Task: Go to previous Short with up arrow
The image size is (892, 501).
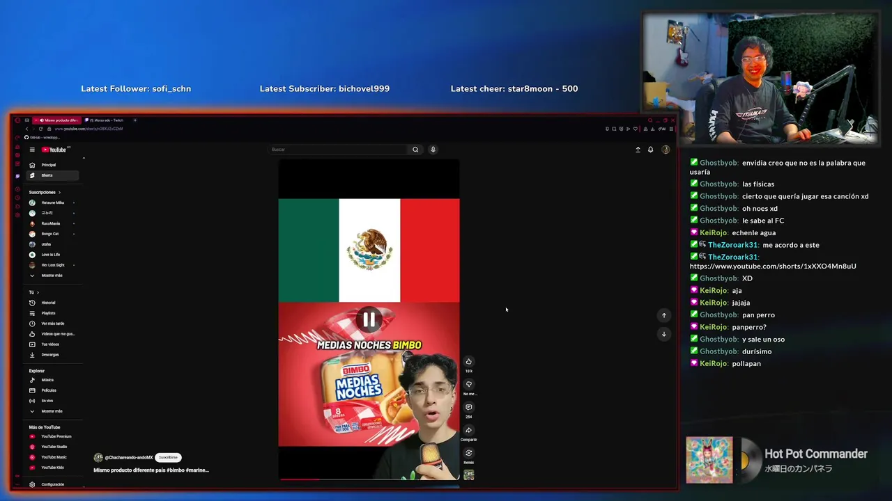Action: pyautogui.click(x=664, y=315)
